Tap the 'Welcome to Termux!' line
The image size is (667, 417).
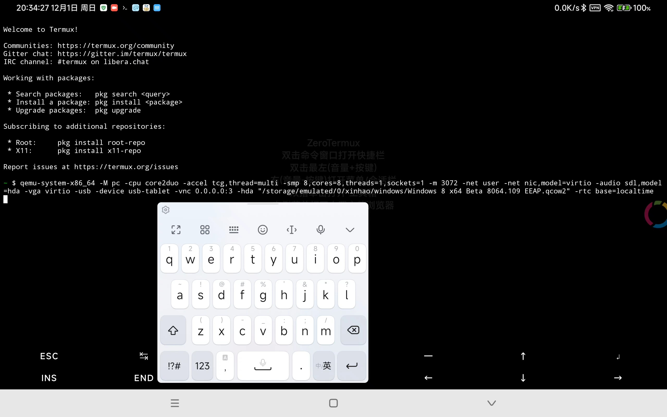pyautogui.click(x=41, y=29)
